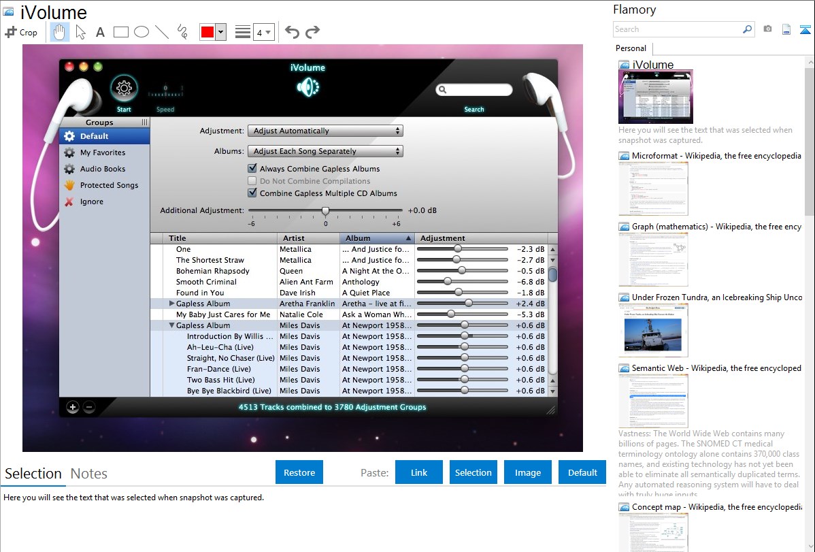Image resolution: width=815 pixels, height=552 pixels.
Task: Click the Restore button
Action: (299, 472)
